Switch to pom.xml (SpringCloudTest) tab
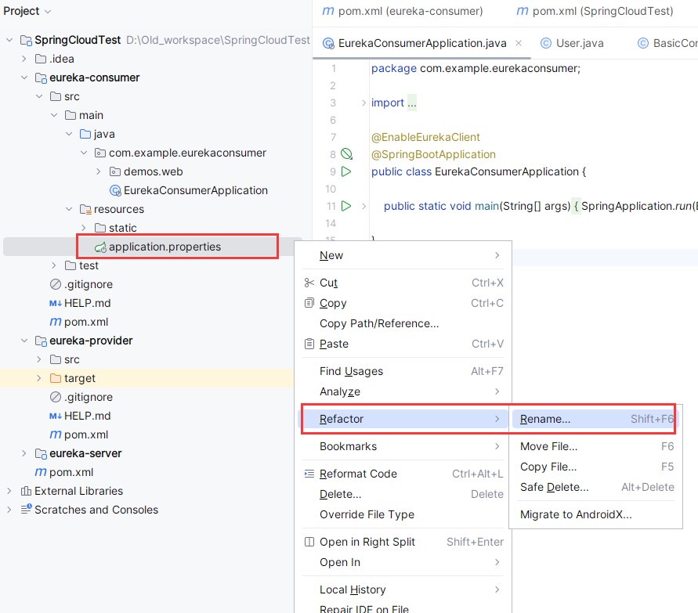698x613 pixels. [595, 11]
